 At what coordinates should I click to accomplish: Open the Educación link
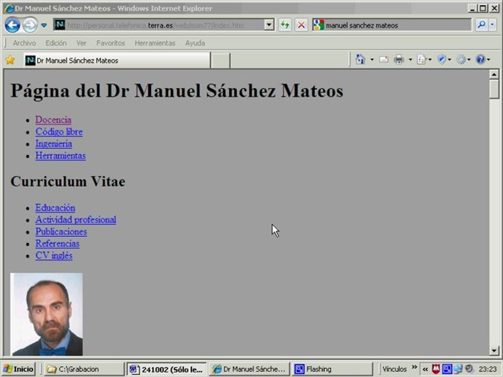(55, 208)
